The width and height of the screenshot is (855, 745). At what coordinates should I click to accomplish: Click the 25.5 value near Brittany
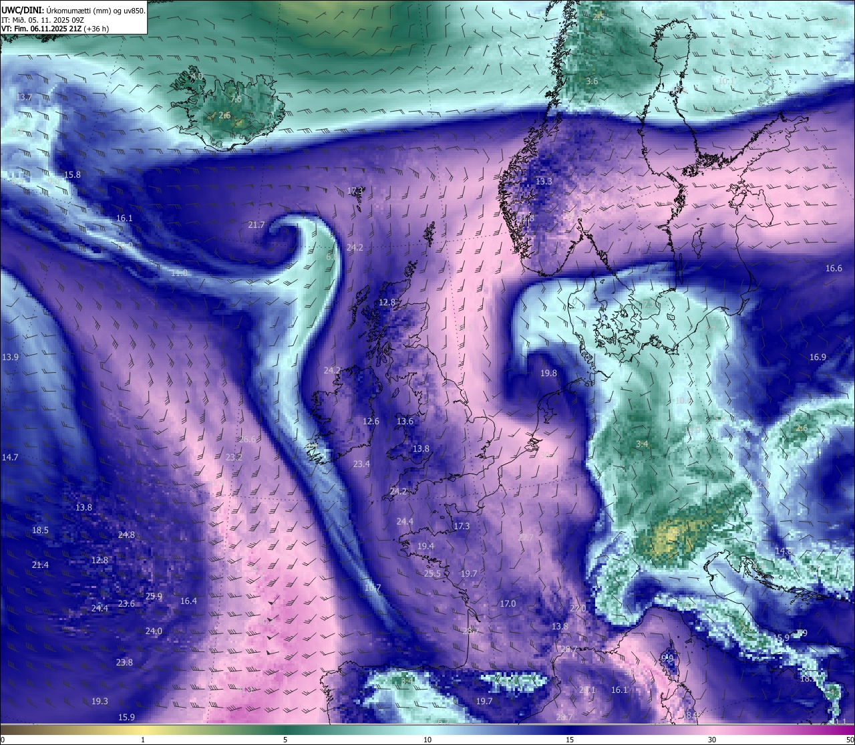(x=432, y=573)
